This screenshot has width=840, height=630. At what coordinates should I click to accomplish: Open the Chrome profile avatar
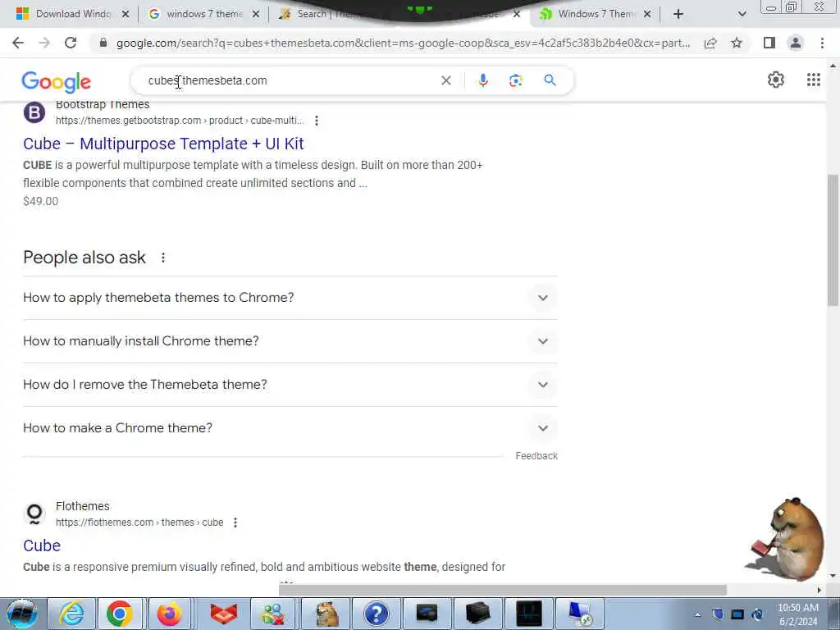pyautogui.click(x=796, y=43)
